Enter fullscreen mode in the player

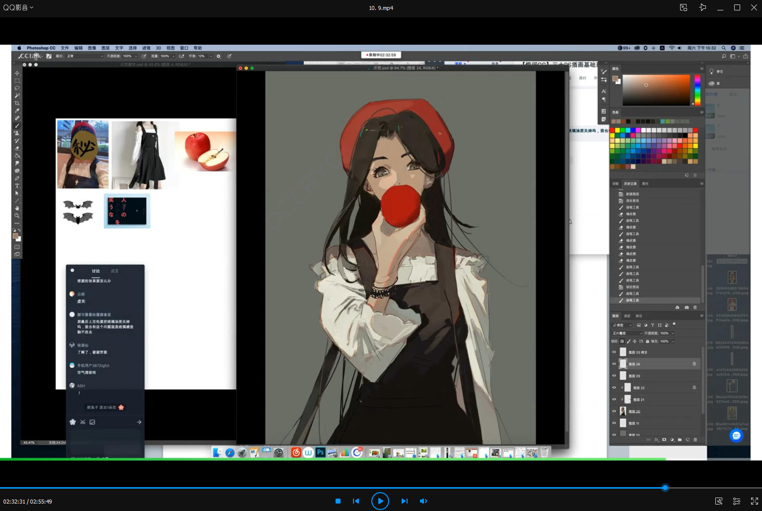click(754, 501)
